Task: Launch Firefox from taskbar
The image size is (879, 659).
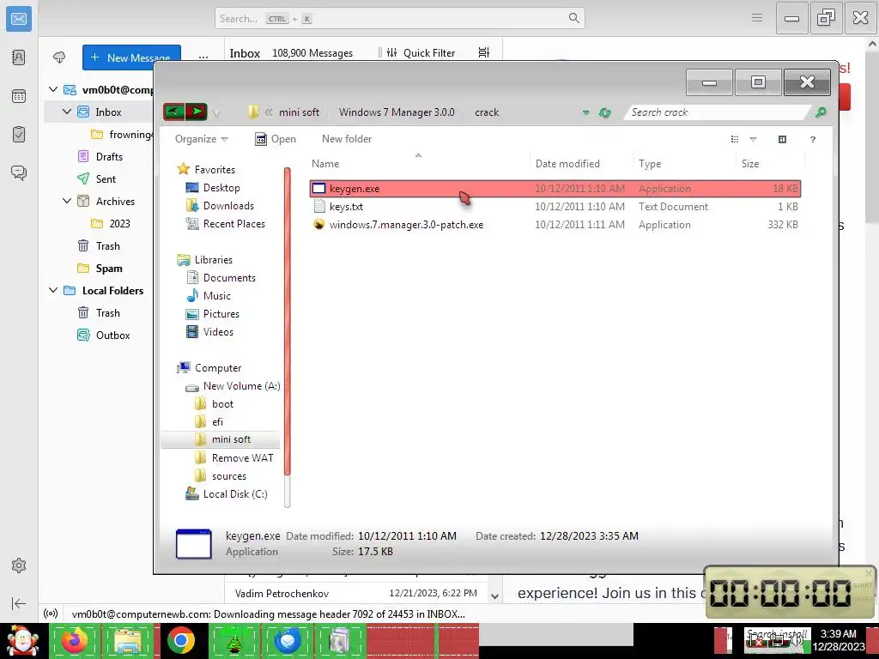Action: 74,641
